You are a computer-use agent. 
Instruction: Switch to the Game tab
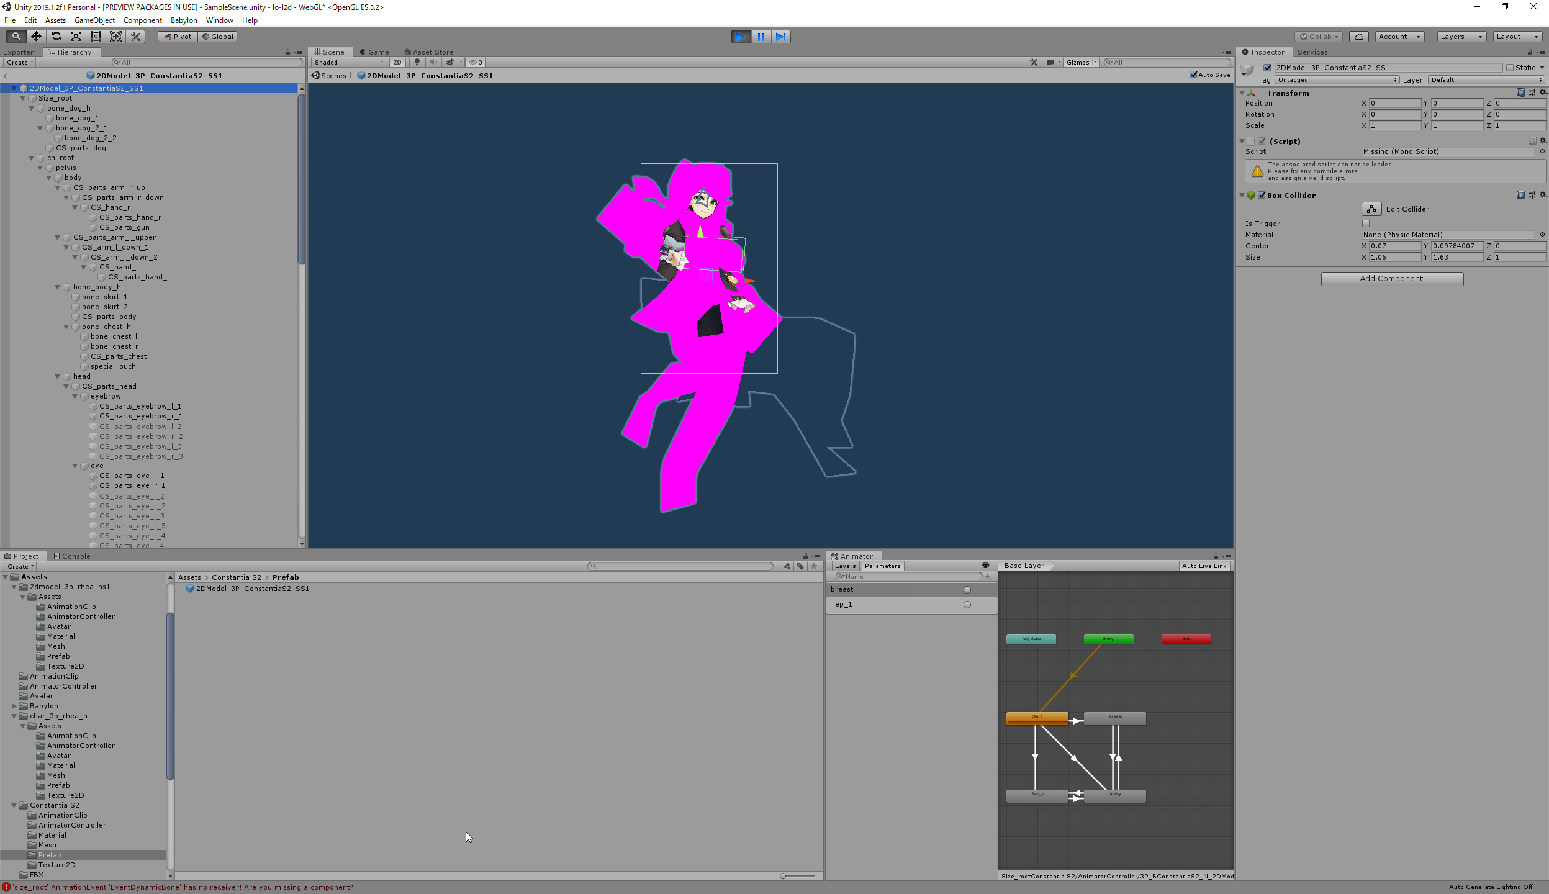coord(374,52)
